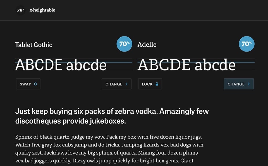The width and height of the screenshot is (268, 166).
Task: Click the 70% badge for Adelle
Action: coord(247,44)
